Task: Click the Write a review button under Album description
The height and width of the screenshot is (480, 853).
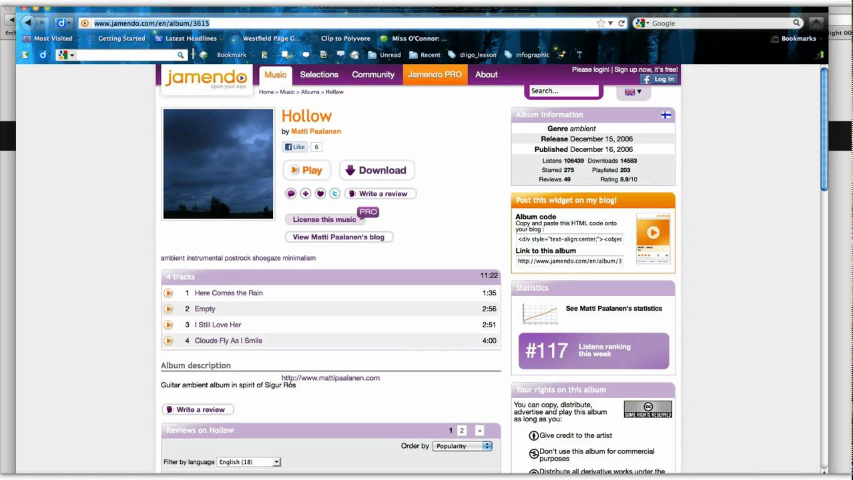Action: 198,409
